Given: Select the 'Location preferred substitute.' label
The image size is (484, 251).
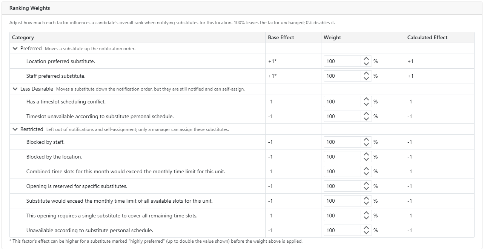Looking at the screenshot, I should [61, 61].
